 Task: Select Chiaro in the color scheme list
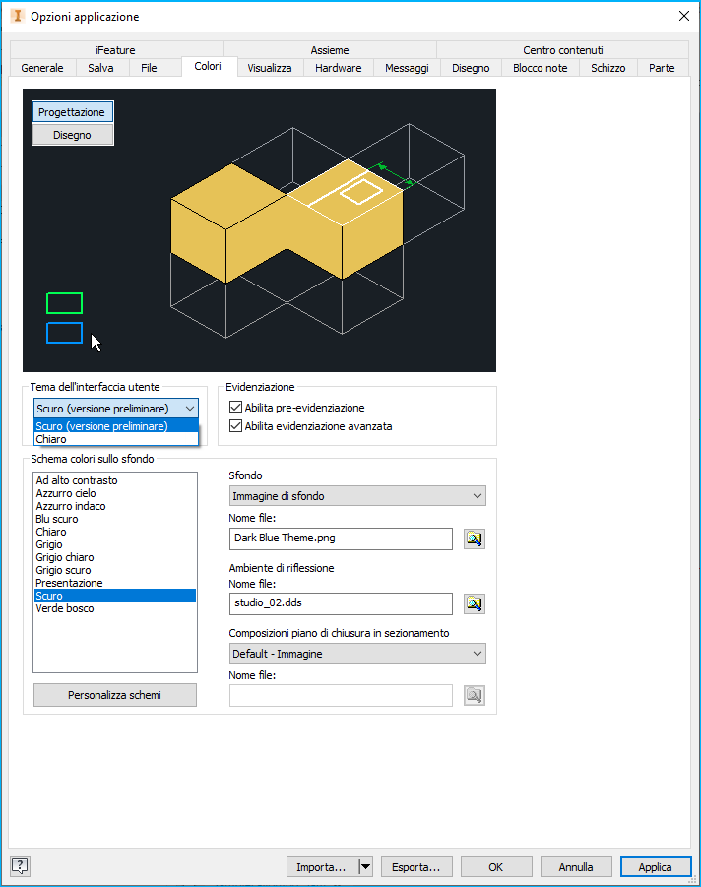point(115,532)
